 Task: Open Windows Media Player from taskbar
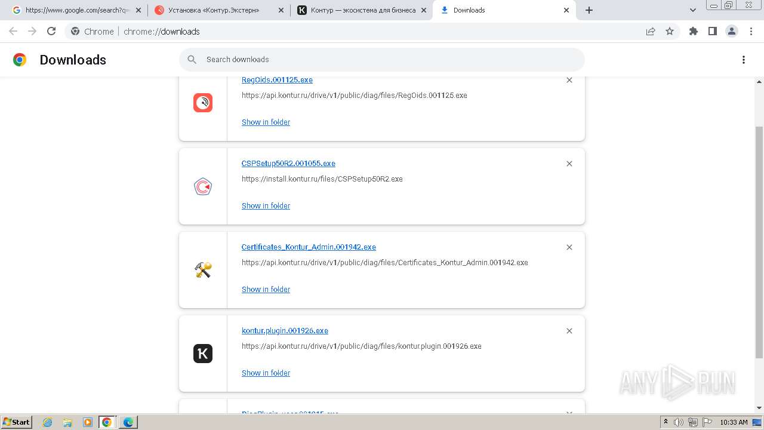tap(87, 422)
